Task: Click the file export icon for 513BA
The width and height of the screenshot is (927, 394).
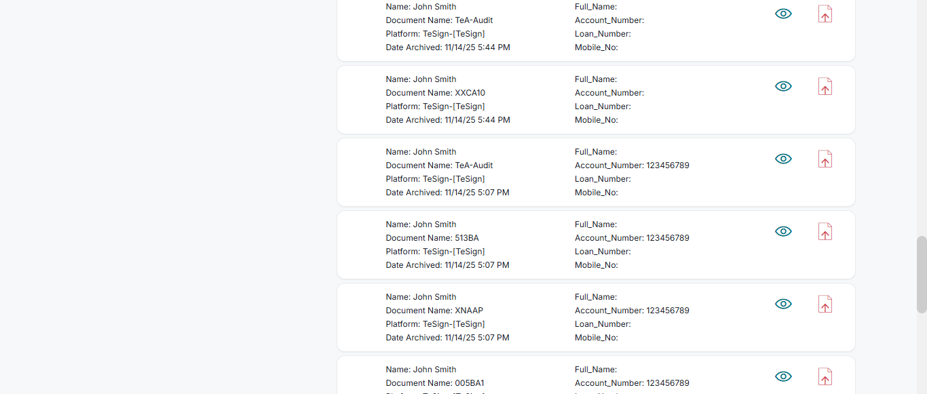Action: pyautogui.click(x=825, y=232)
